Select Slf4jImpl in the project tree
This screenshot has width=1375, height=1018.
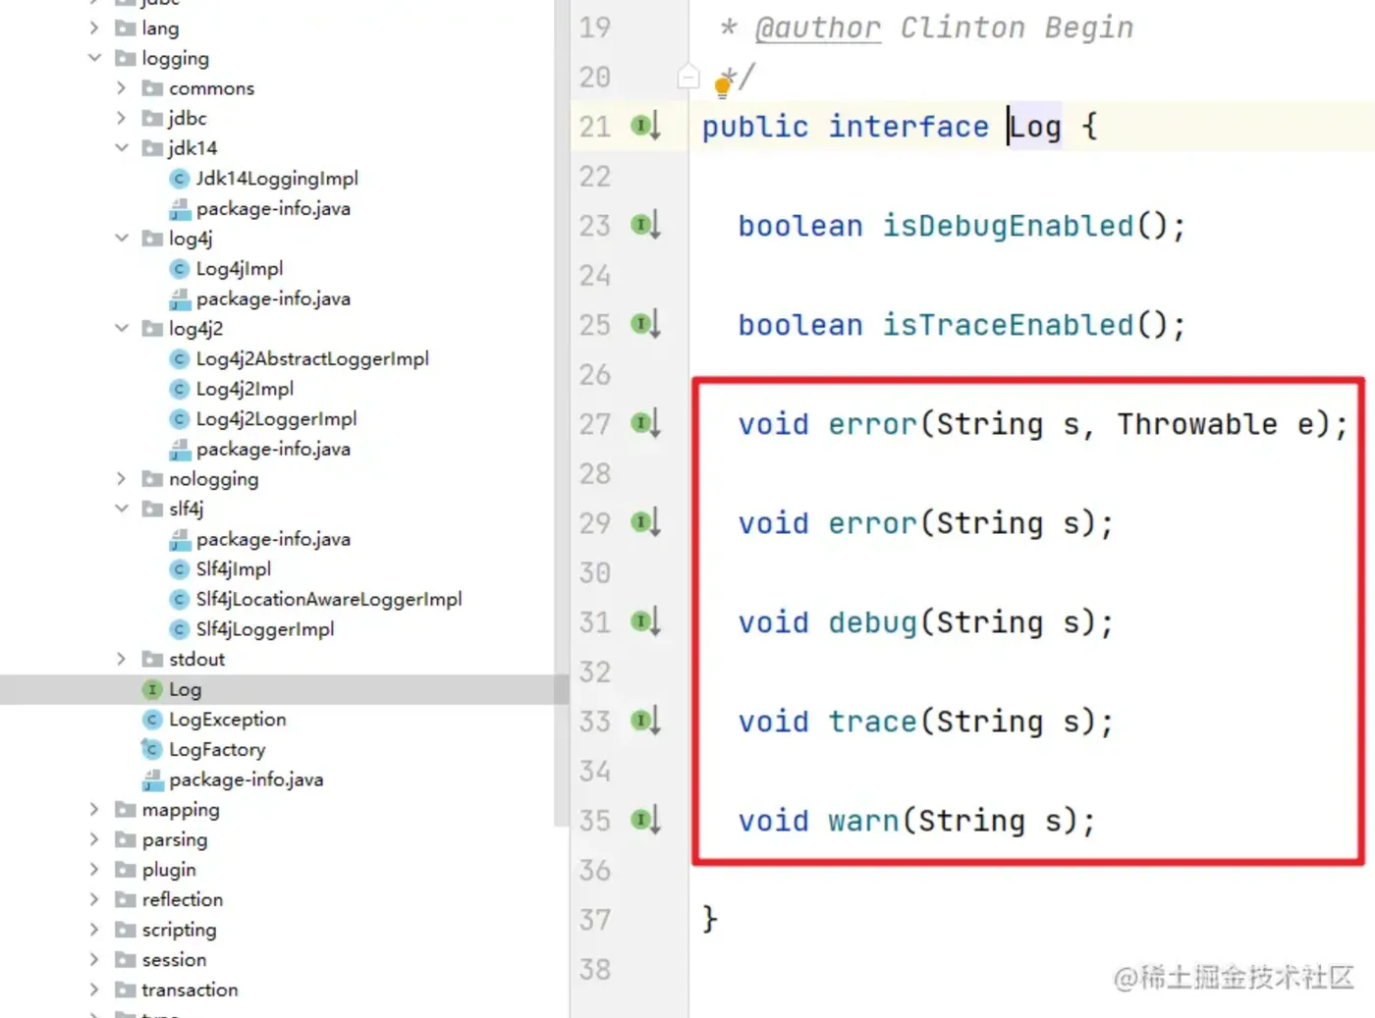[x=233, y=569]
